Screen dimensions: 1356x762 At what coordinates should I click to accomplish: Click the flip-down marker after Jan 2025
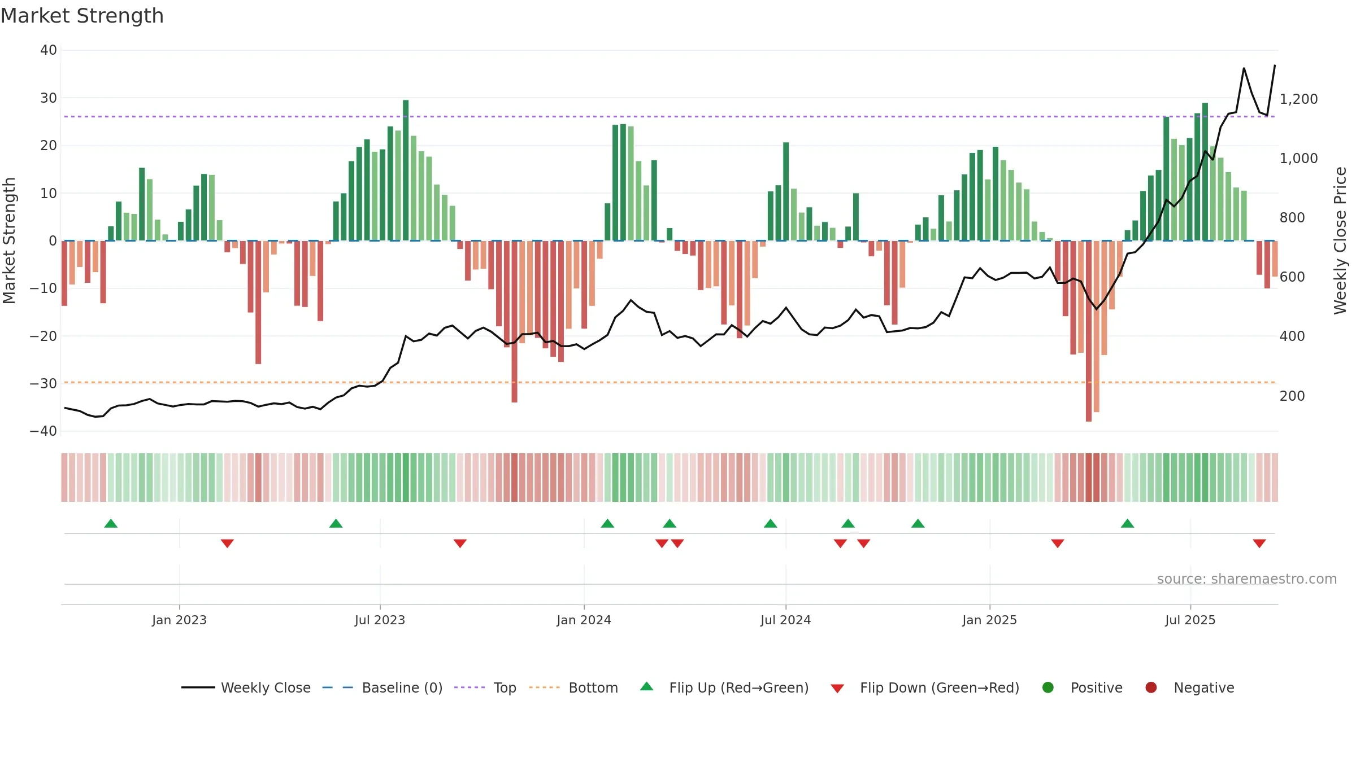pos(1058,544)
